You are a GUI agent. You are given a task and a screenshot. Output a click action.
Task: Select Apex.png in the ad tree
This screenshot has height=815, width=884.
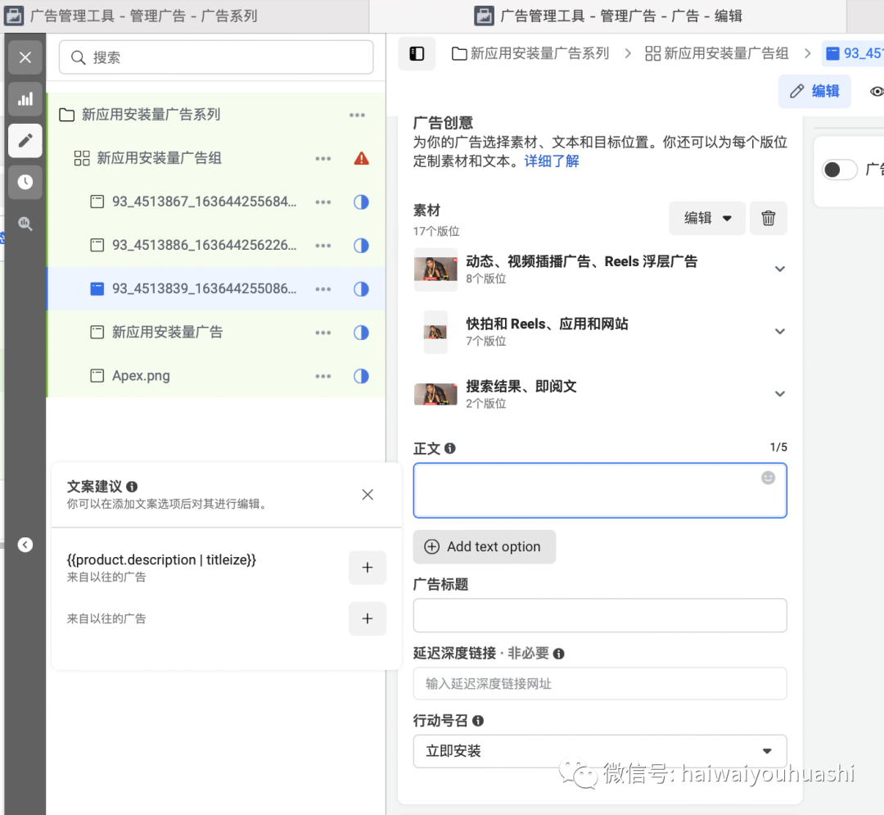pyautogui.click(x=141, y=376)
